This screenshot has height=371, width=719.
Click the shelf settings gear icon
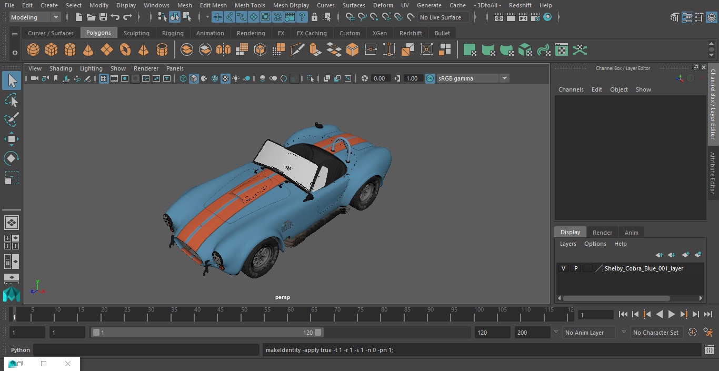(x=15, y=52)
